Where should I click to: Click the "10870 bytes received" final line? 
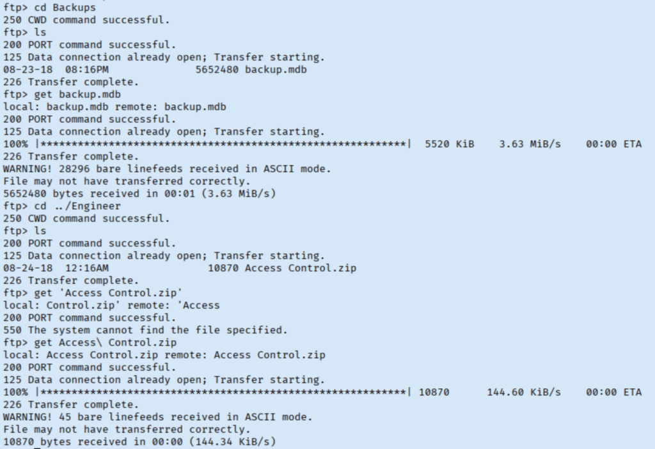tap(139, 442)
